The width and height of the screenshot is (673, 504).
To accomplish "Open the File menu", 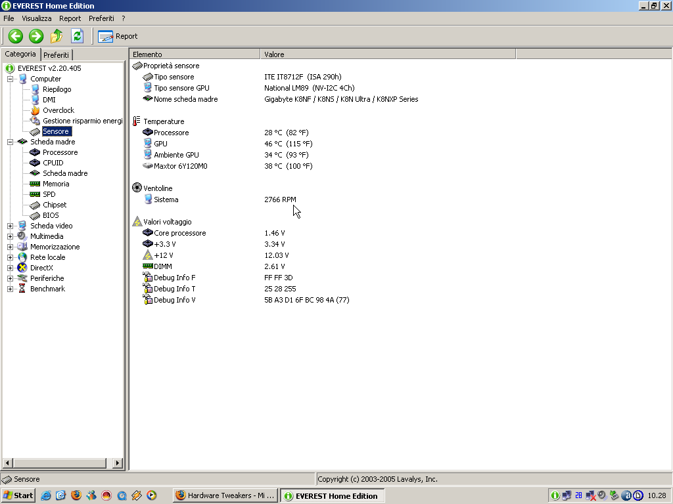I will coord(9,18).
